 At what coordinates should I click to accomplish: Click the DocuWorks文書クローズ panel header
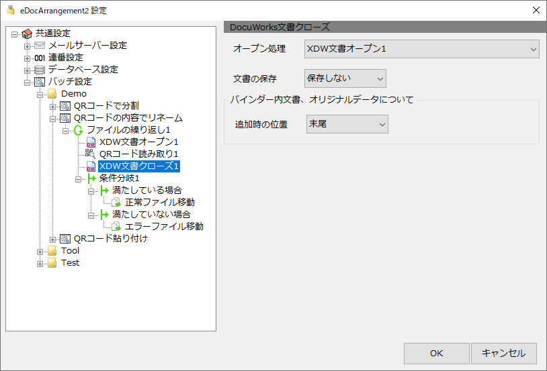[x=385, y=27]
